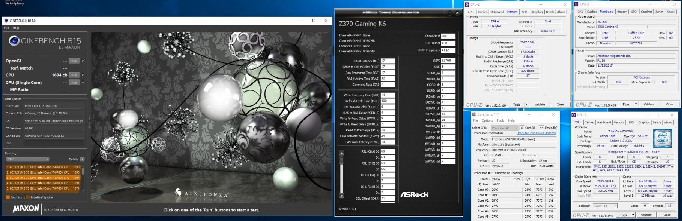Image resolution: width=682 pixels, height=221 pixels.
Task: Run the CPU (Single Core) test in Cinebench
Action: 74,83
